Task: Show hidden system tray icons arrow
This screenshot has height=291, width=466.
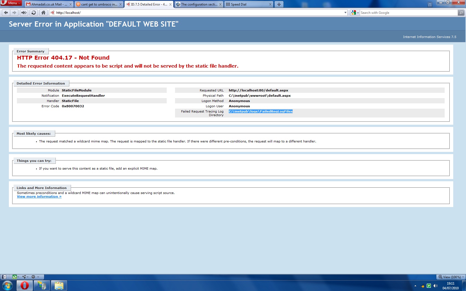Action: pos(415,286)
